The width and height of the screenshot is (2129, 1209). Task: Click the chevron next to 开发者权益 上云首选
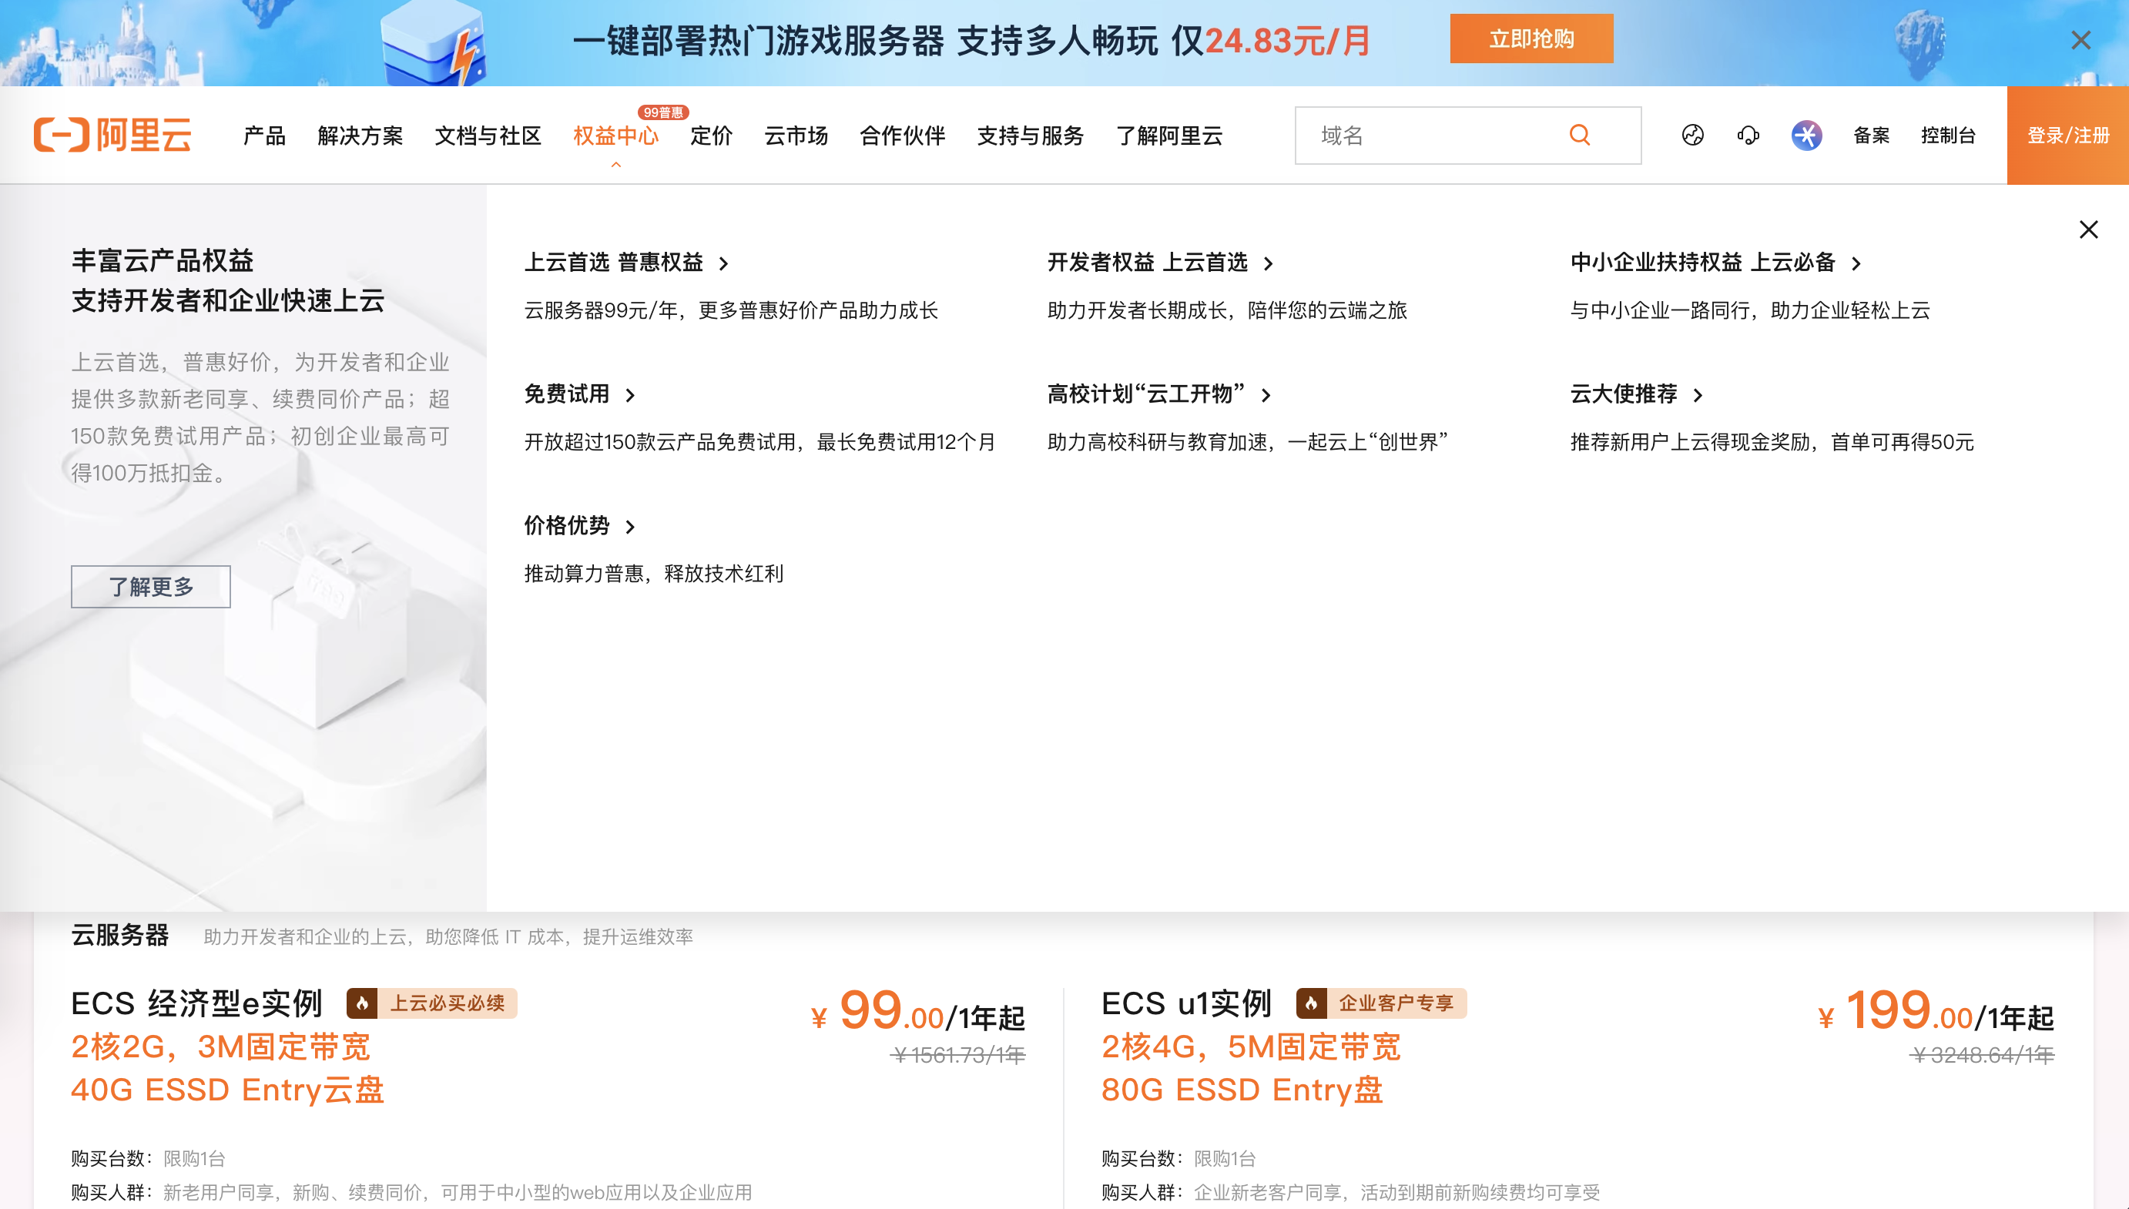tap(1268, 264)
